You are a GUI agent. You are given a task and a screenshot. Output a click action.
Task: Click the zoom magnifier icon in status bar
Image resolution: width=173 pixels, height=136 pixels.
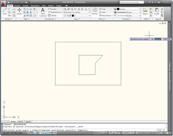point(113,133)
